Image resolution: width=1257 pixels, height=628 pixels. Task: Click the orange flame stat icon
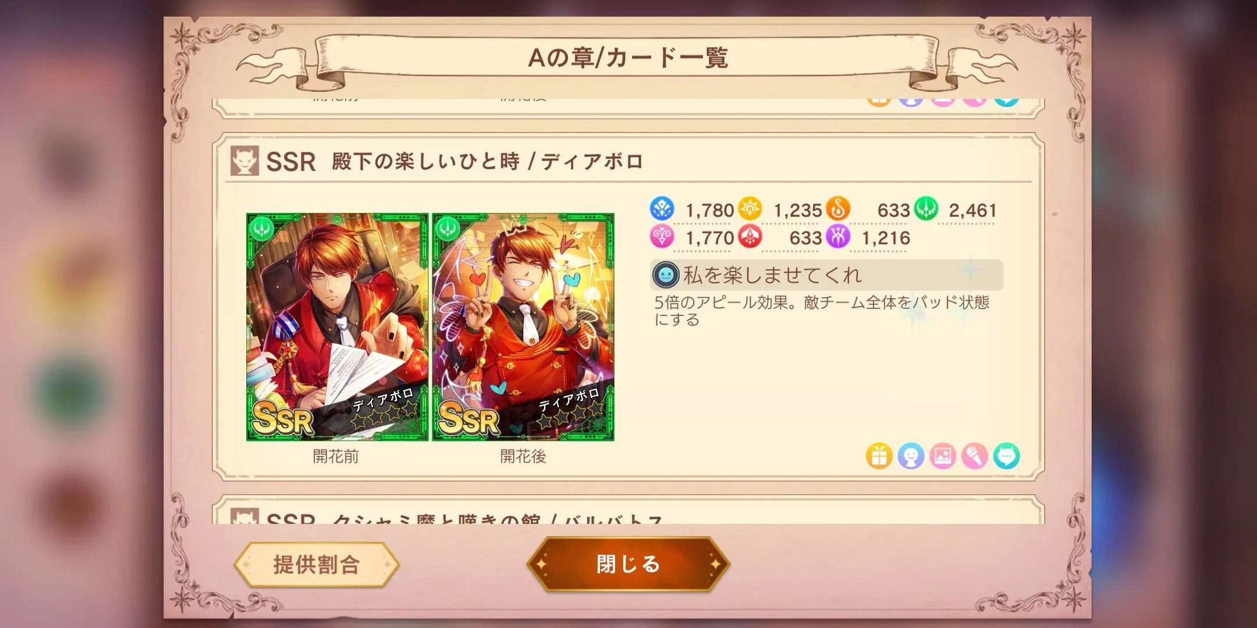(838, 209)
